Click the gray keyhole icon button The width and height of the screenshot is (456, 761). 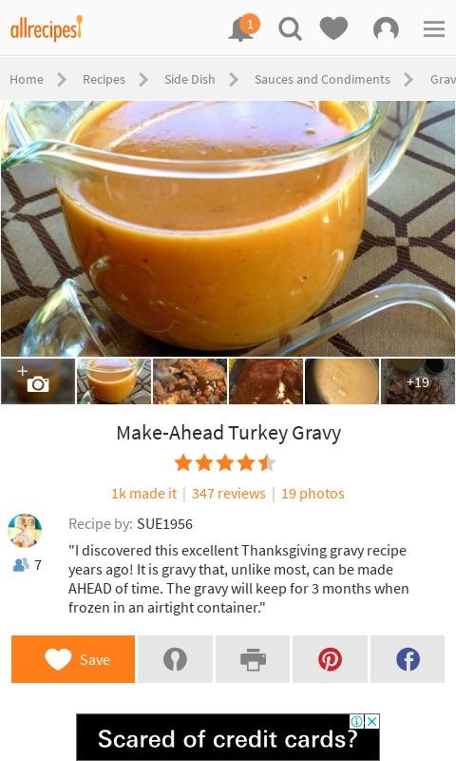tap(175, 659)
